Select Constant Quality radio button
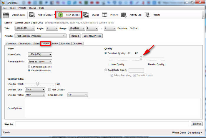 [x=106, y=53]
